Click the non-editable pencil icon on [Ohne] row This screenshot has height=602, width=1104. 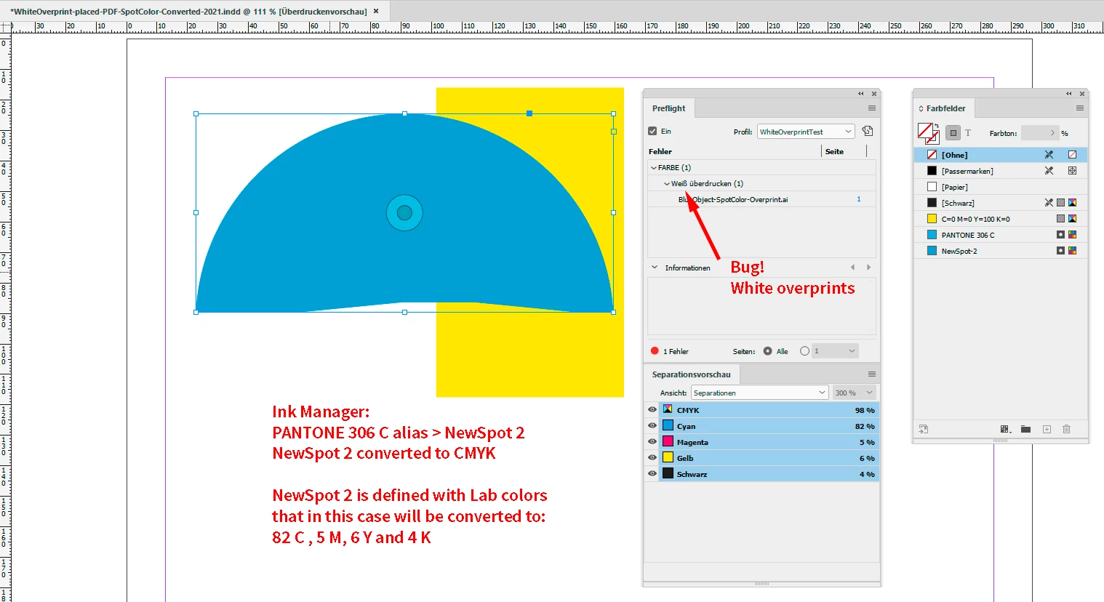[x=1049, y=155]
